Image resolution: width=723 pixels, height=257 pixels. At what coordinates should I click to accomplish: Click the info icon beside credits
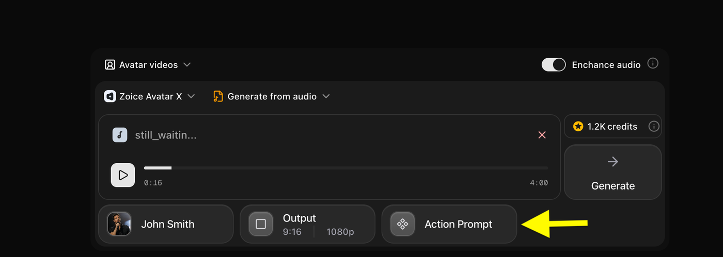(653, 126)
